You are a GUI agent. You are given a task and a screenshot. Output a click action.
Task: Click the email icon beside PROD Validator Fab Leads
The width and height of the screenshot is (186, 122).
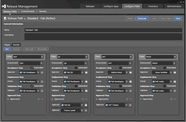[175, 91]
